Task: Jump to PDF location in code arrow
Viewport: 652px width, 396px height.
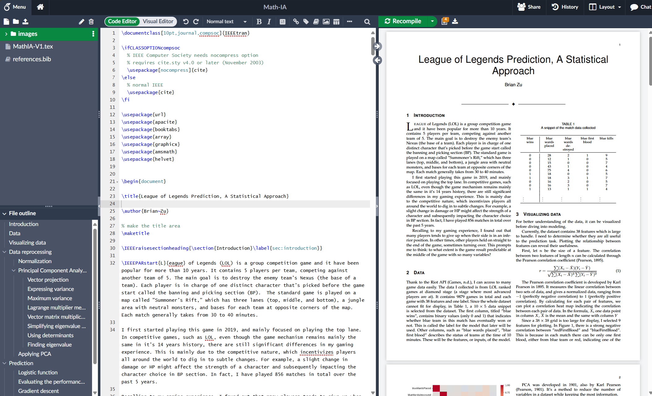Action: click(x=377, y=60)
